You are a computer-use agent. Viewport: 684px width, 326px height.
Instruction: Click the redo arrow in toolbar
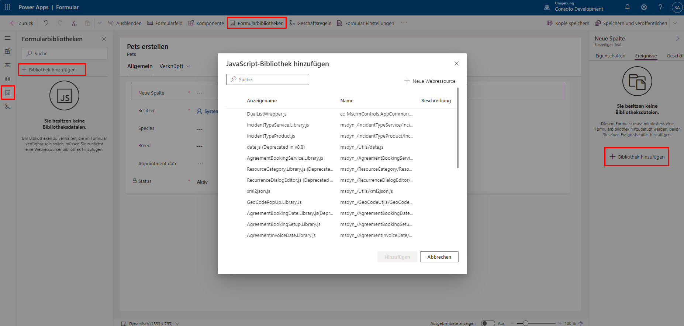(60, 23)
